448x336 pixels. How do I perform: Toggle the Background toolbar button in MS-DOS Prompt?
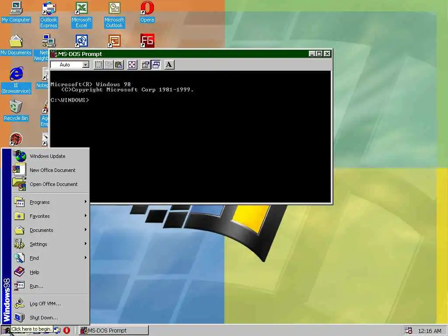click(156, 65)
